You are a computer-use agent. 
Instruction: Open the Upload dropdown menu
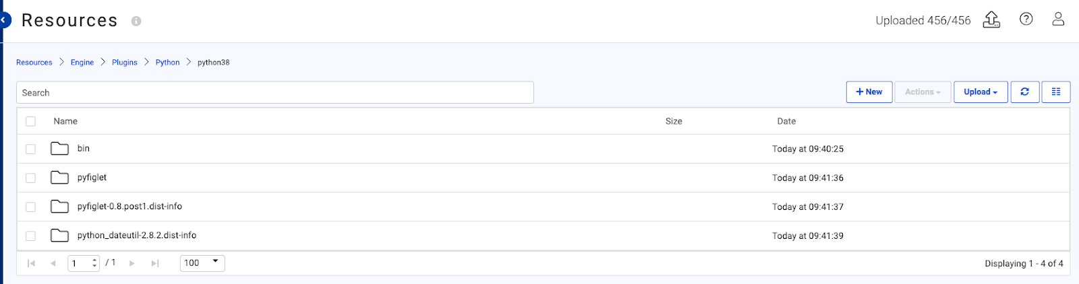pyautogui.click(x=981, y=92)
